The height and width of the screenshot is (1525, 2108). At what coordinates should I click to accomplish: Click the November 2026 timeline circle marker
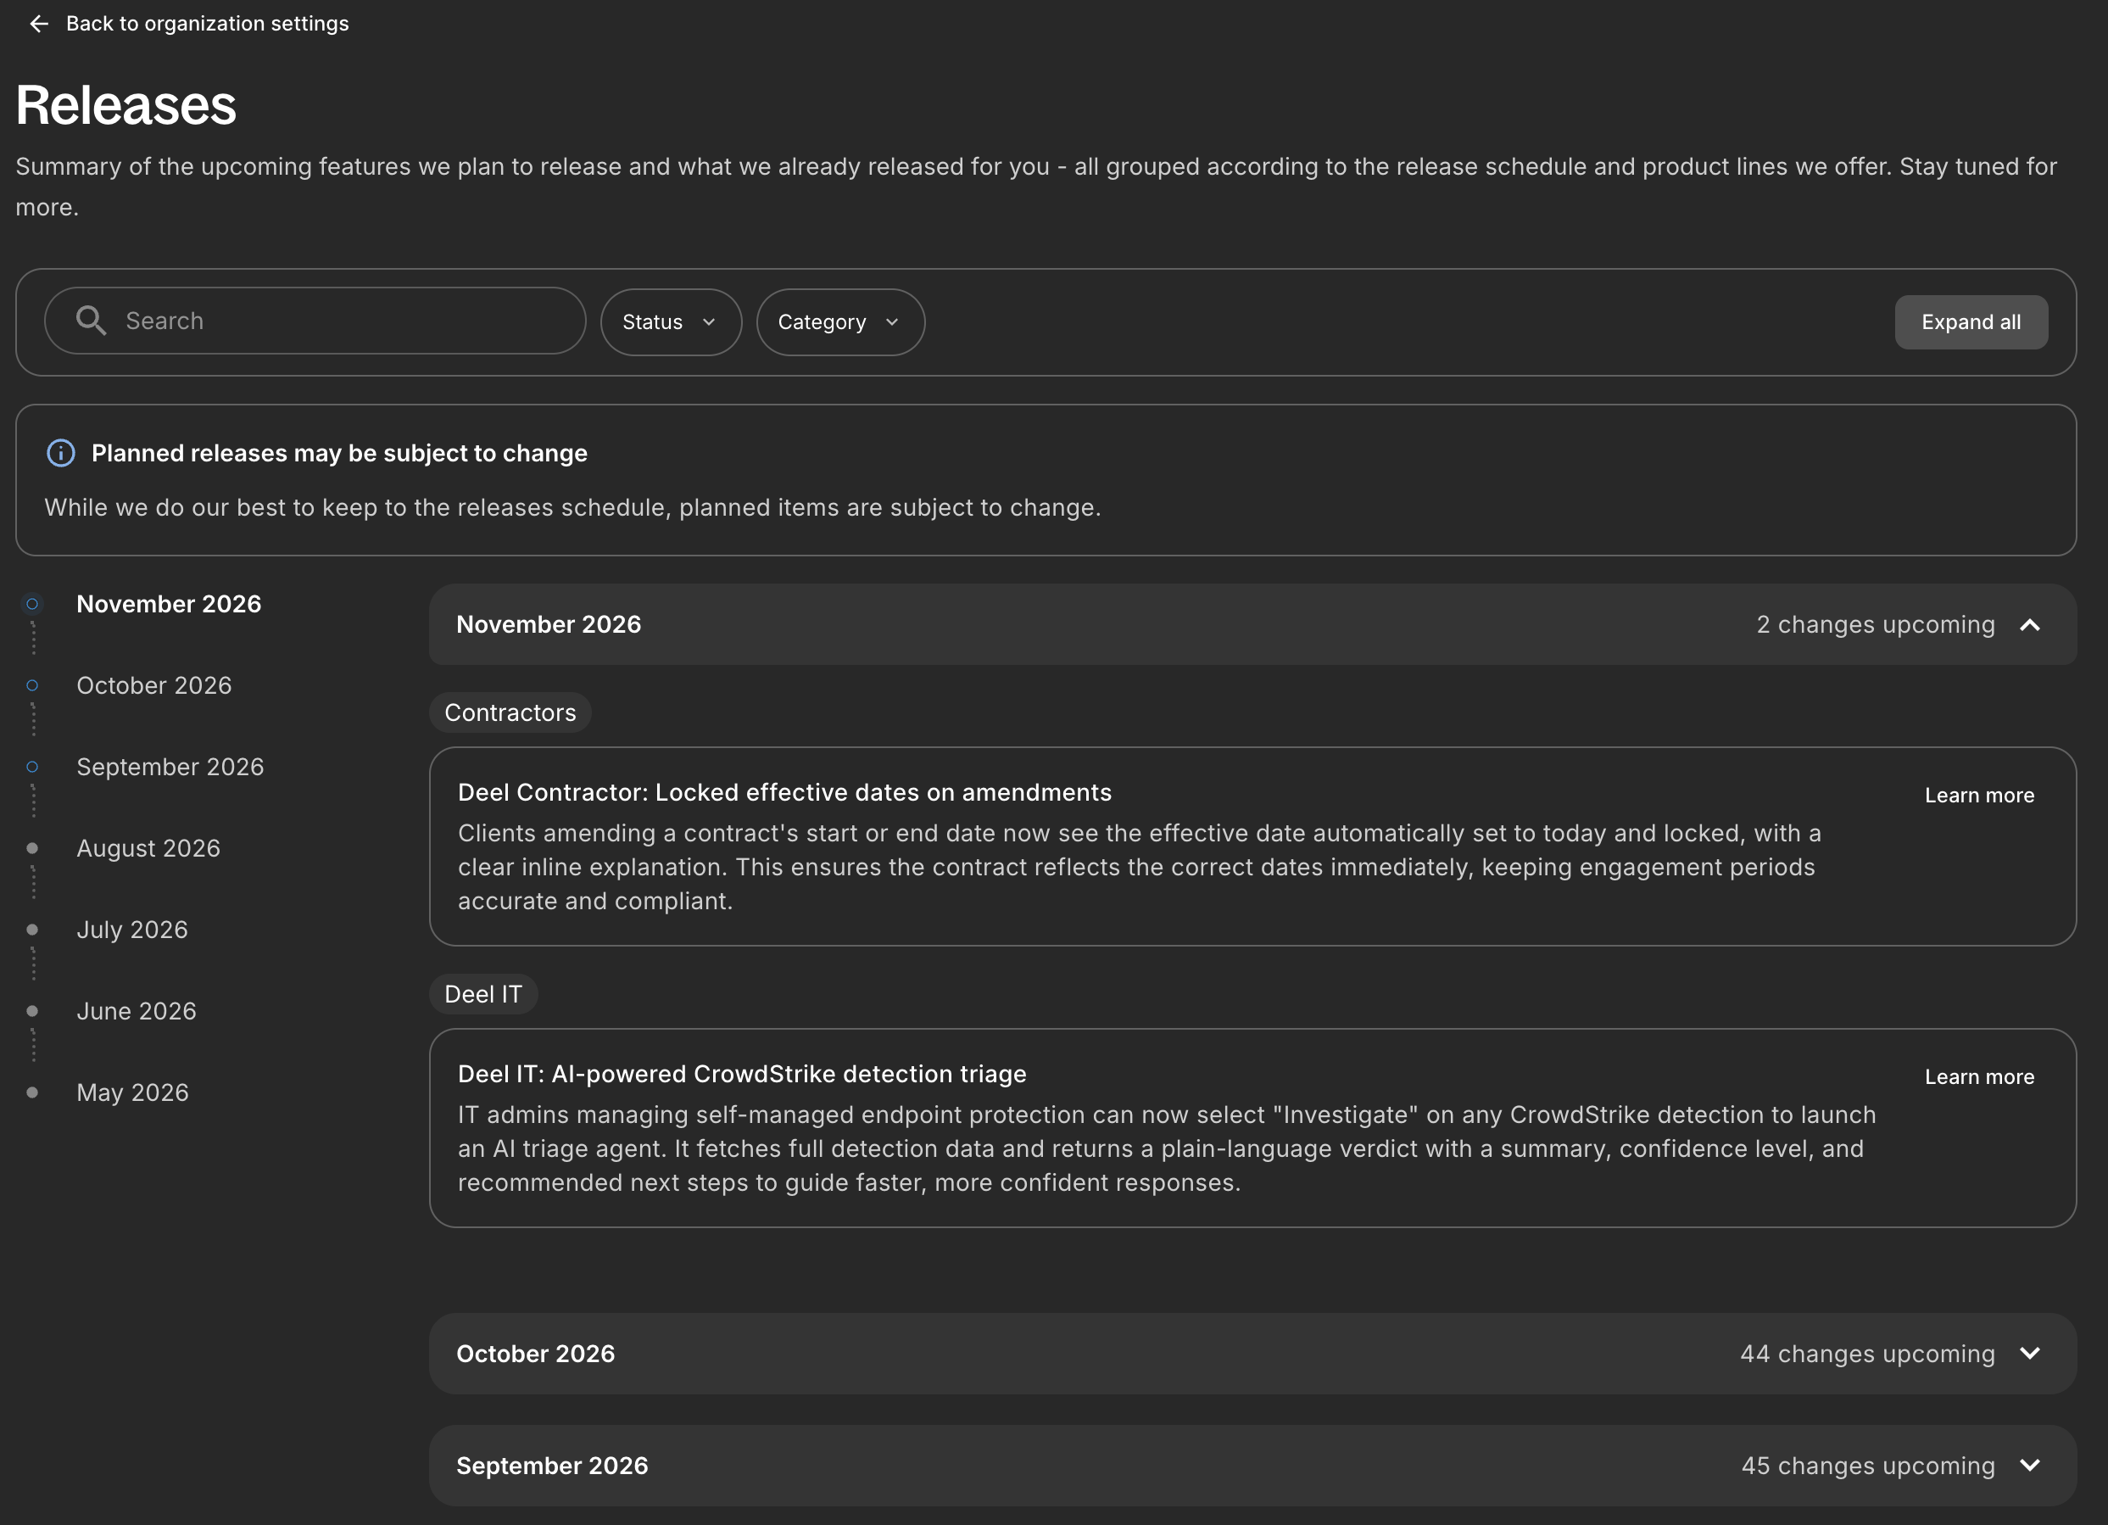pos(32,605)
